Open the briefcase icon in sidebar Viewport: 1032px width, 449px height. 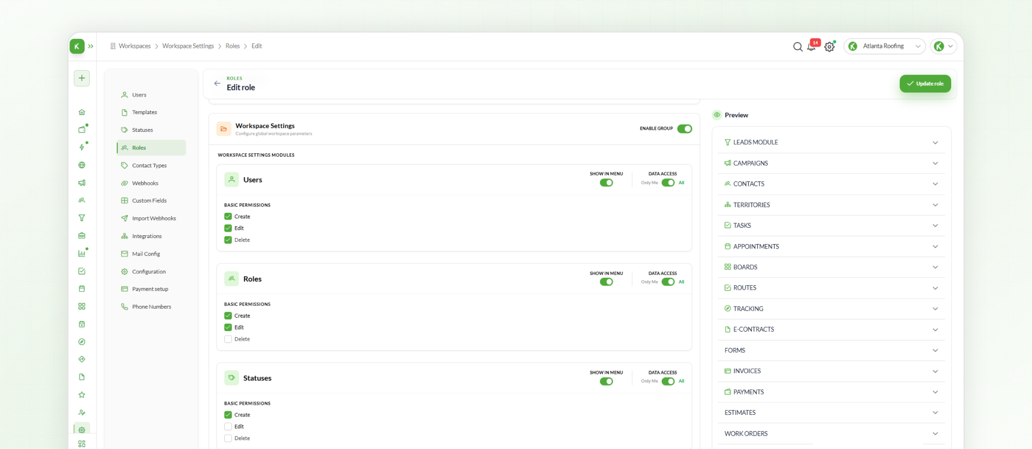tap(82, 236)
